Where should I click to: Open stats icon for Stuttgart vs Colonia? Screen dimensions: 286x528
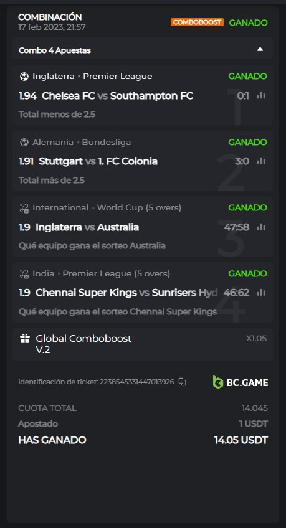point(260,161)
